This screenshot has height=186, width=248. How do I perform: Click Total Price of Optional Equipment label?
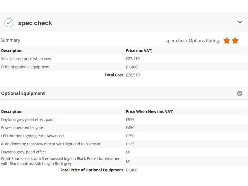click(x=91, y=170)
